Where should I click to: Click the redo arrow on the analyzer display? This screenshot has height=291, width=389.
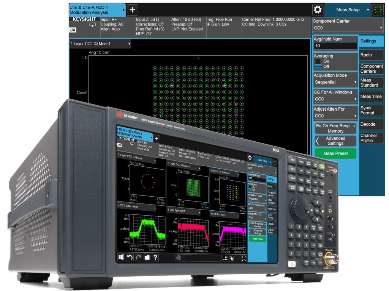click(138, 257)
